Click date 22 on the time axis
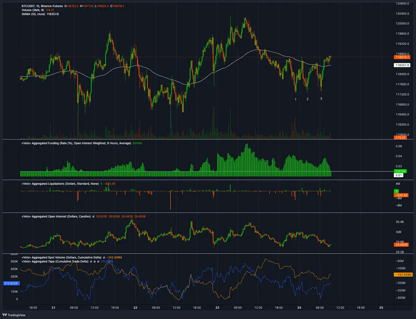The image size is (416, 319). pos(136,307)
